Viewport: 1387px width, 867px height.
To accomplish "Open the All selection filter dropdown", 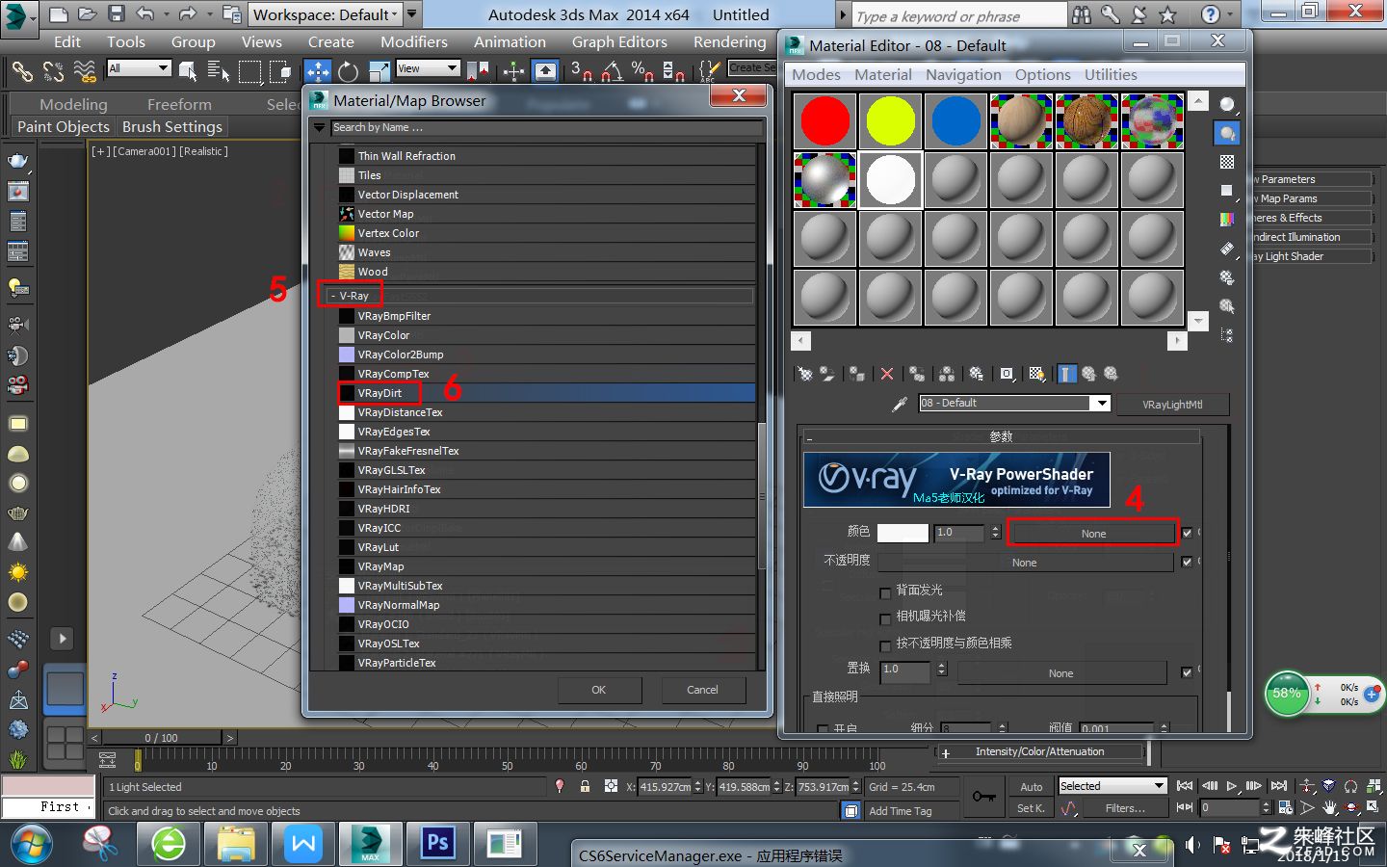I will (x=139, y=68).
